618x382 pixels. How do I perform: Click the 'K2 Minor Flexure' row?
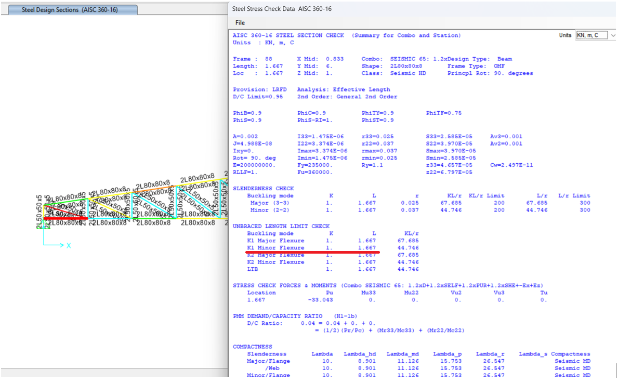tap(333, 262)
